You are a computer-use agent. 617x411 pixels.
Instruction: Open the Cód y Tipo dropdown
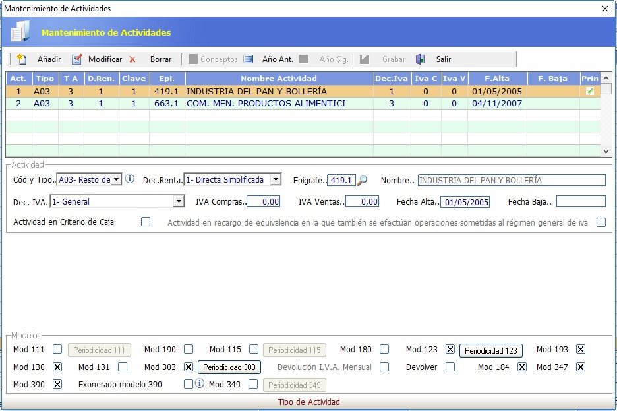116,179
